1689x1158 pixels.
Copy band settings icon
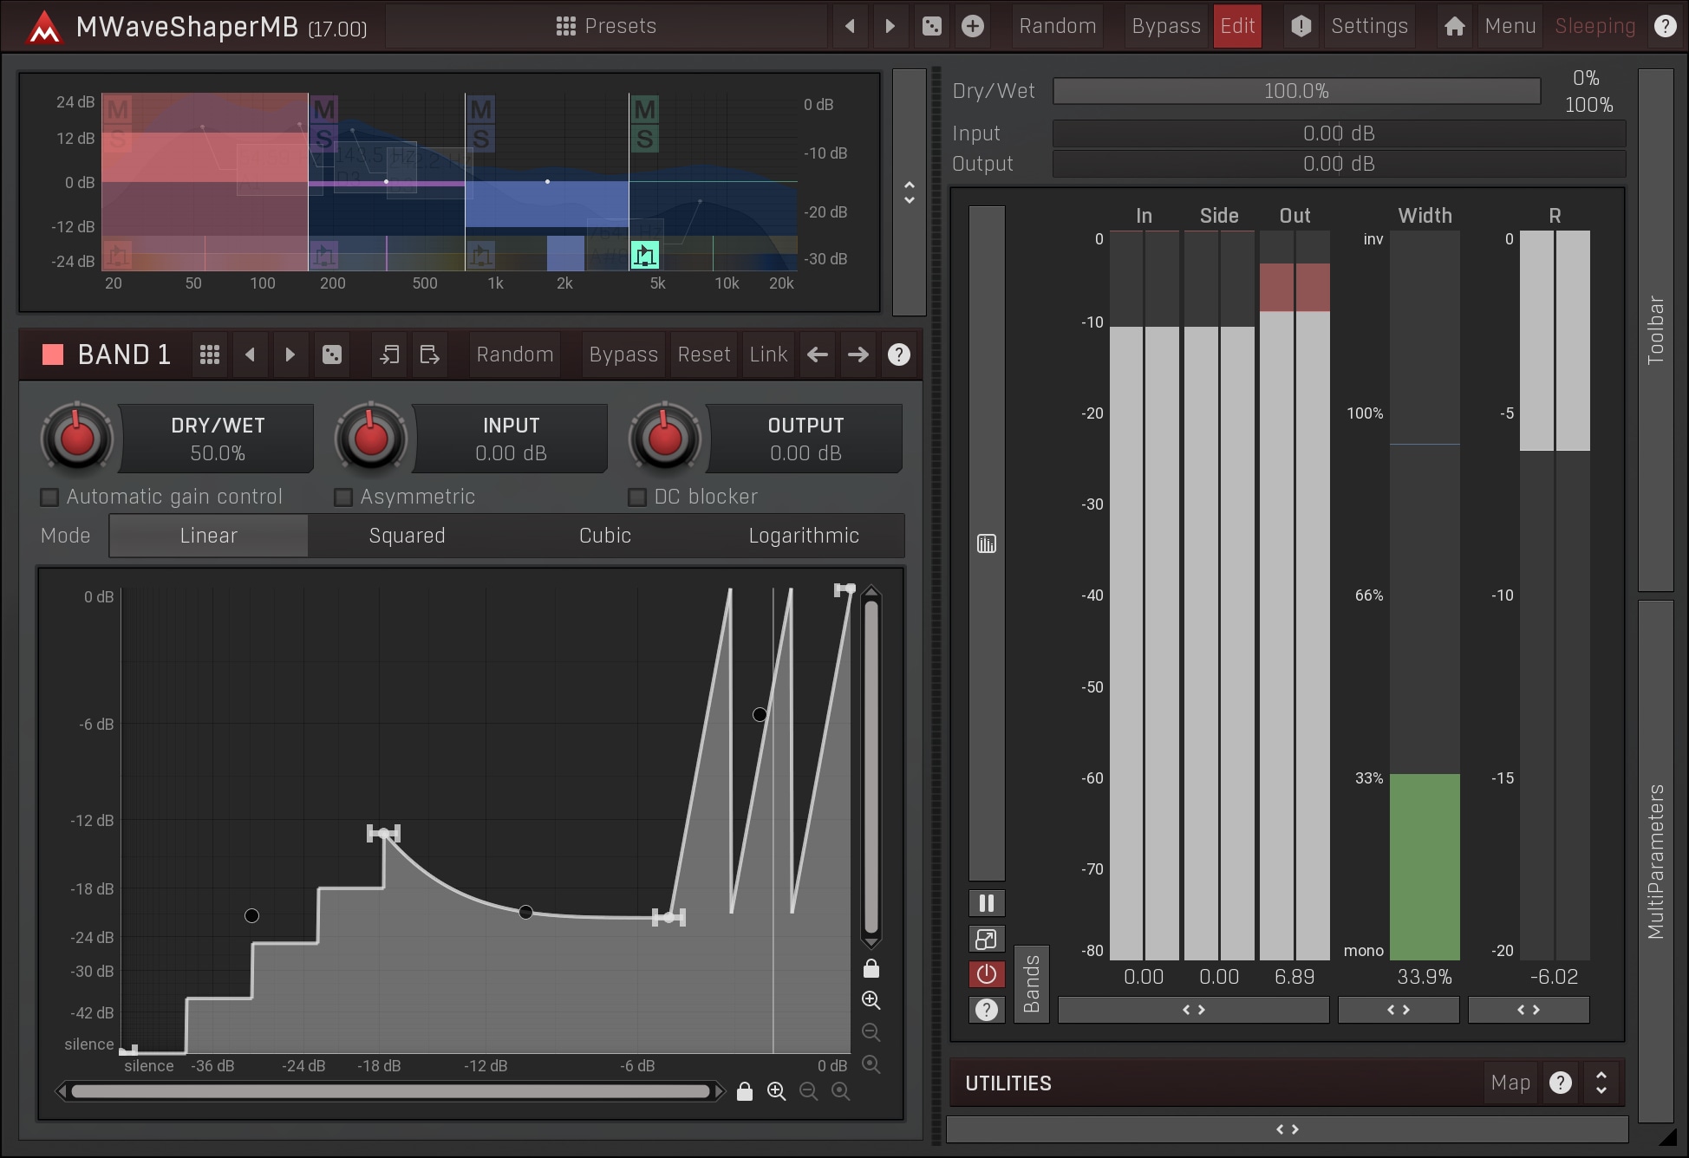click(x=389, y=355)
